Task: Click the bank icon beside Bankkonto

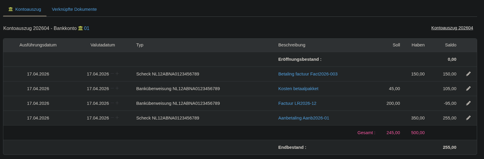Action: (80, 28)
